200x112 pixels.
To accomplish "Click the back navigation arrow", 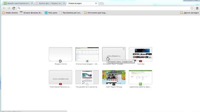I will click(4, 8).
